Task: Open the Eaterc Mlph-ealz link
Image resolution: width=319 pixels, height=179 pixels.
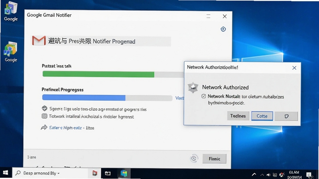Action: click(x=65, y=128)
